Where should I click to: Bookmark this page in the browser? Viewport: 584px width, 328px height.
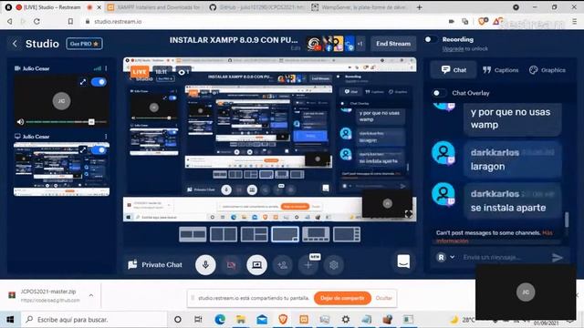coord(70,22)
